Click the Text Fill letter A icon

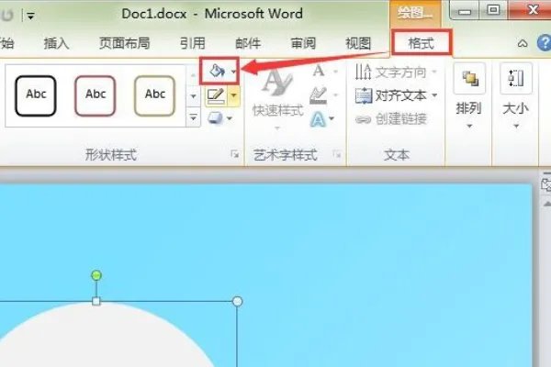coord(319,71)
